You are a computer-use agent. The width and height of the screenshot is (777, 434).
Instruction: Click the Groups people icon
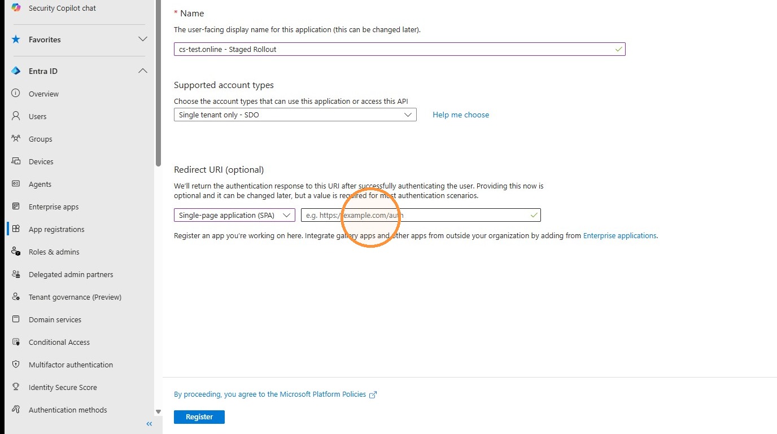(16, 139)
